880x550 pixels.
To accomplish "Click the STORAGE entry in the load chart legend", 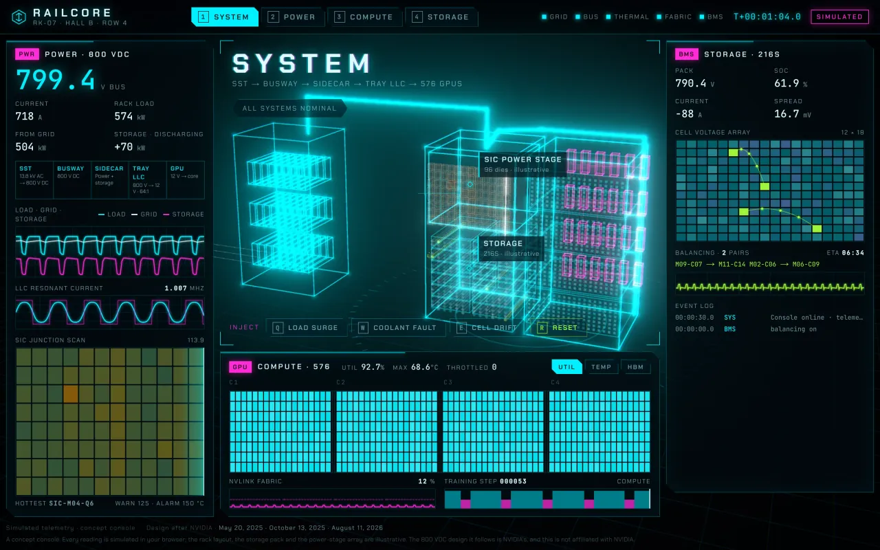I will 184,214.
